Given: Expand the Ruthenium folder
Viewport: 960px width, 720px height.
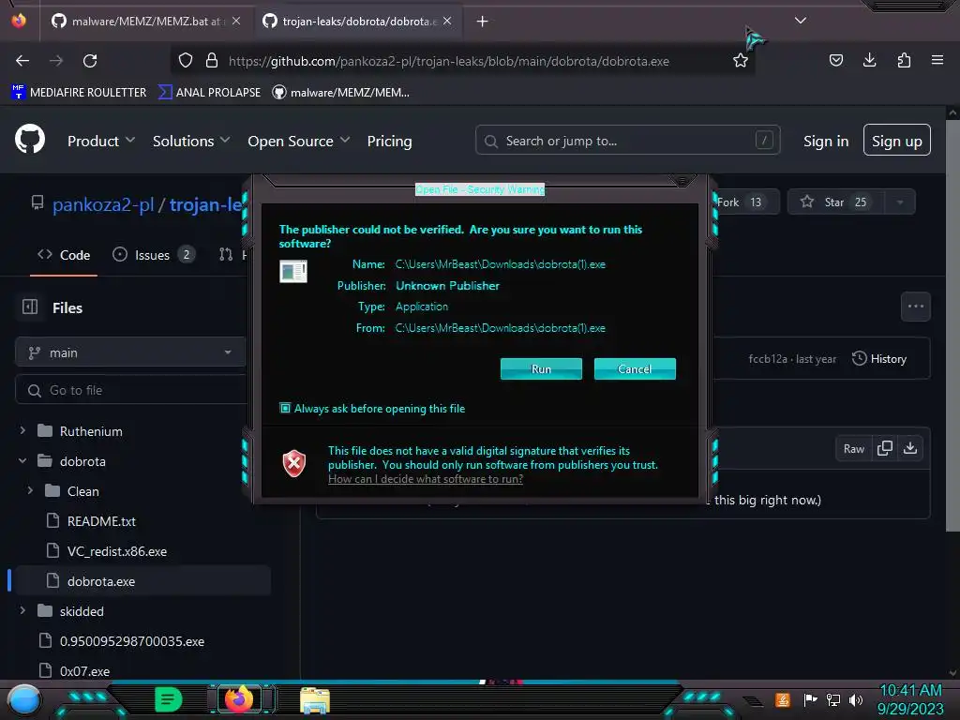Looking at the screenshot, I should [22, 430].
